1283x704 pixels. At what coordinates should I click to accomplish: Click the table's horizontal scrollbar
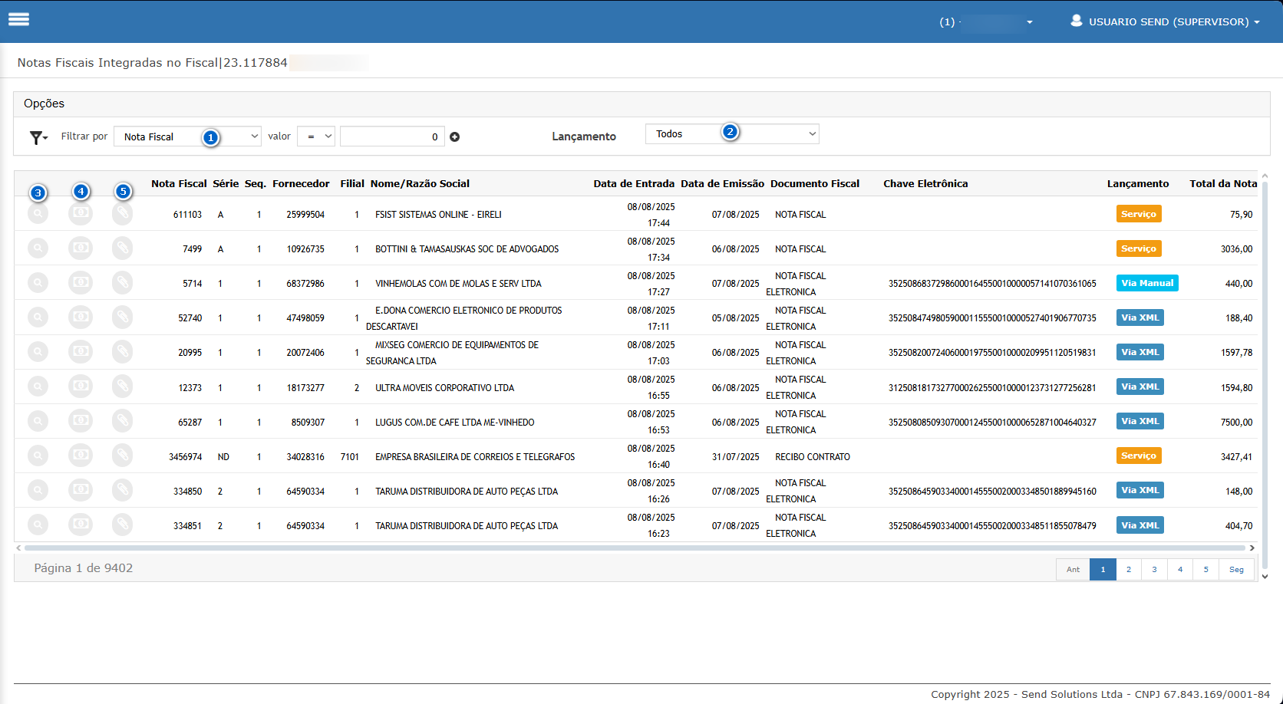[635, 548]
